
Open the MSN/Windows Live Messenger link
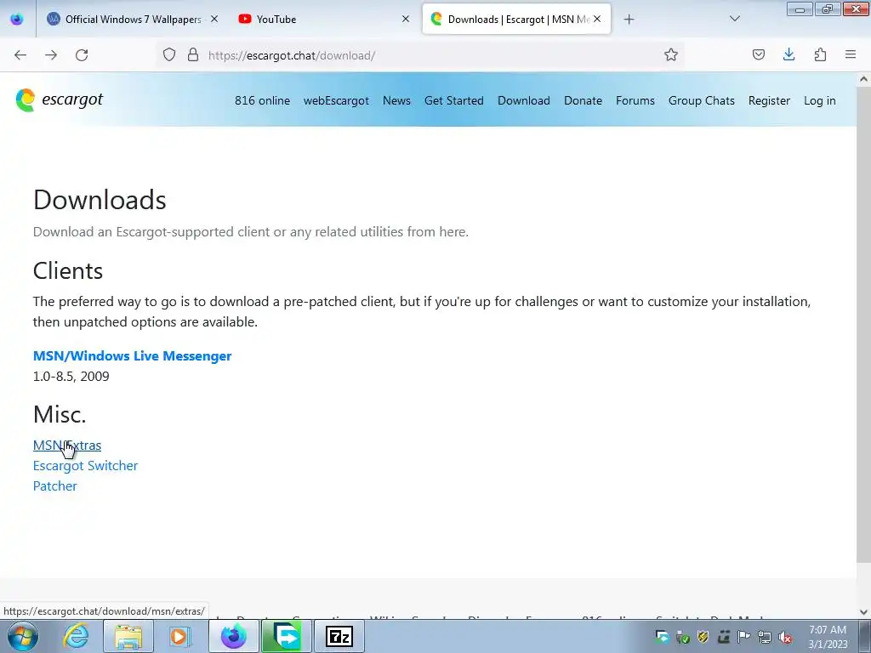click(132, 356)
